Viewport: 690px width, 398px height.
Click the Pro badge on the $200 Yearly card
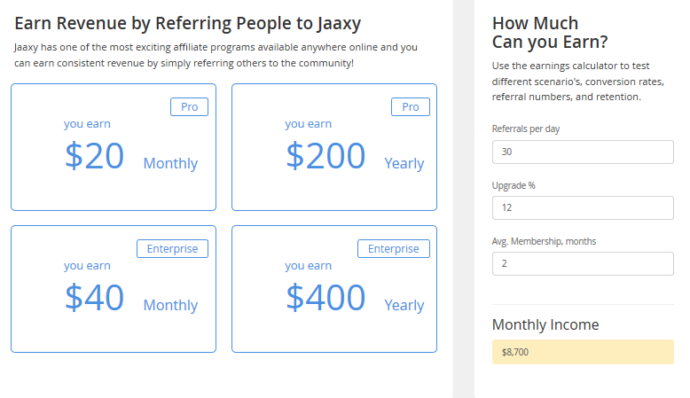click(x=410, y=107)
